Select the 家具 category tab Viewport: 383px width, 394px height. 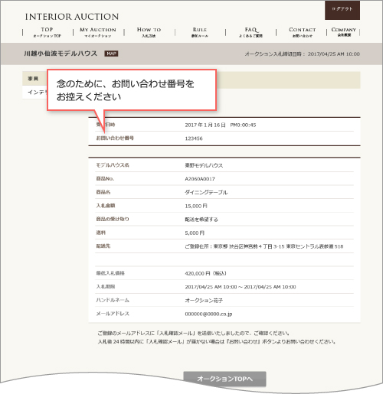(x=33, y=79)
